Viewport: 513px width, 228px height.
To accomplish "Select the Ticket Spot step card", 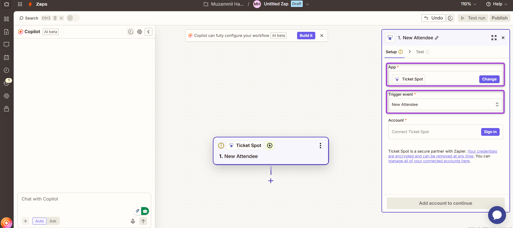I will 271,151.
